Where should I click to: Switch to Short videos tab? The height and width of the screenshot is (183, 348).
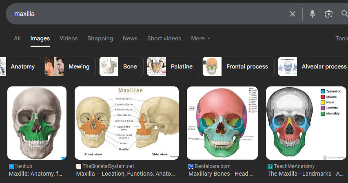pyautogui.click(x=164, y=38)
